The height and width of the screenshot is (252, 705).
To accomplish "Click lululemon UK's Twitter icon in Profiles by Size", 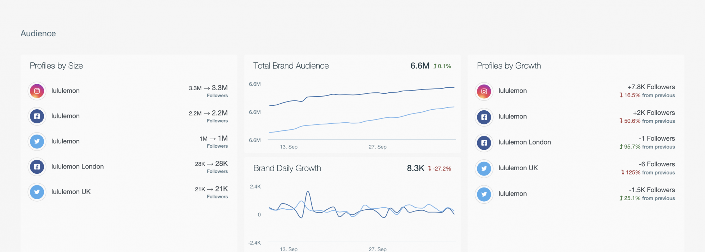I will (x=37, y=192).
